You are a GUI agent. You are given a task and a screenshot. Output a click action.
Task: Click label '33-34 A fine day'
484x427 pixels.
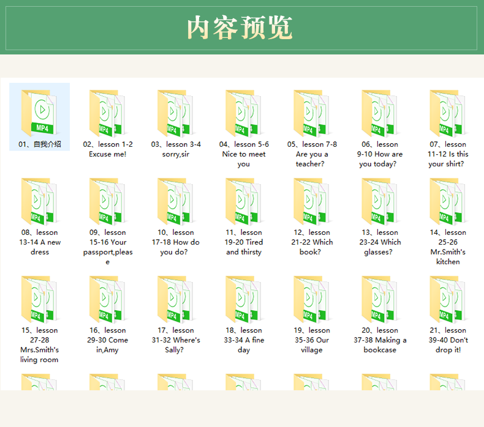244,340
